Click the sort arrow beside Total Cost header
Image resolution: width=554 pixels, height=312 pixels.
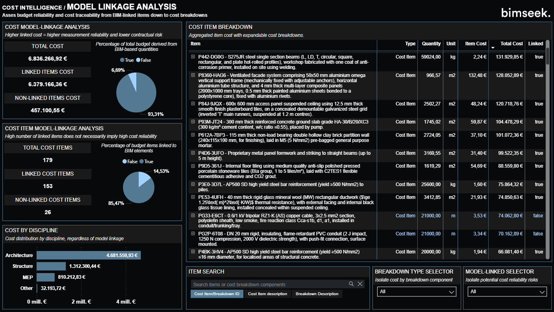[493, 48]
